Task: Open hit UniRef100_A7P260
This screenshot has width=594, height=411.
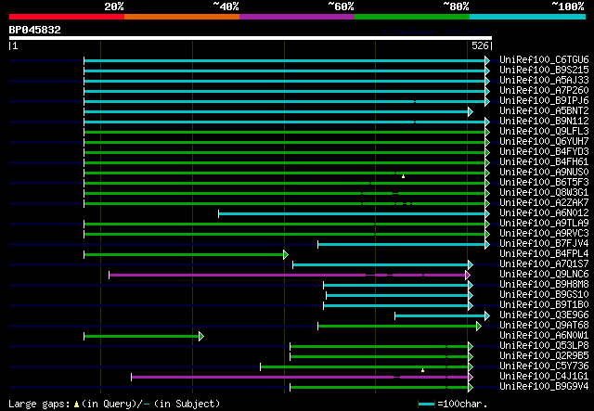Action: coord(544,90)
